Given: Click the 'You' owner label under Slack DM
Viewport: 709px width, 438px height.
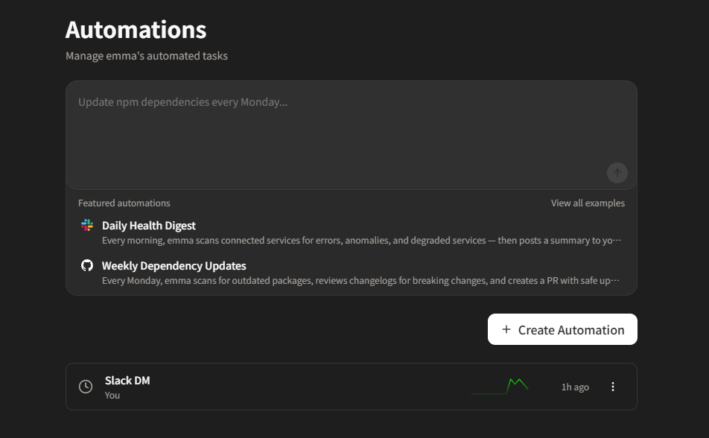Looking at the screenshot, I should point(112,395).
